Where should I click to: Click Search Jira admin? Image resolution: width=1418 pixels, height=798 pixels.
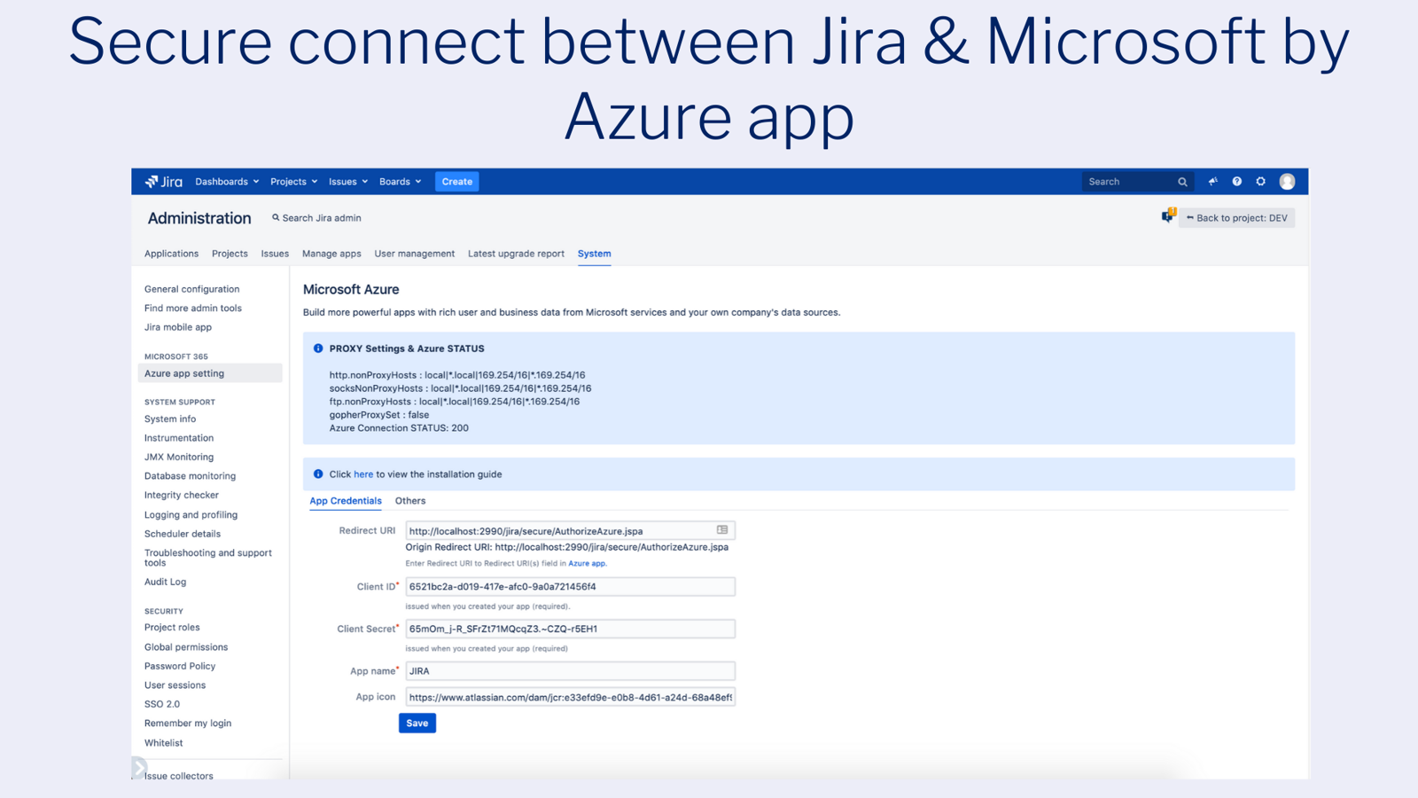point(316,218)
